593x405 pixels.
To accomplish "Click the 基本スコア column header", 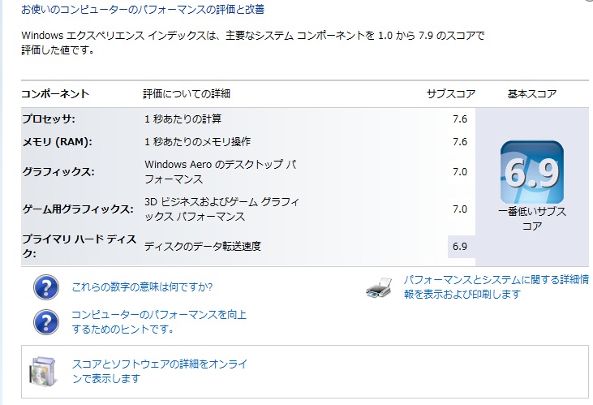I will tap(531, 93).
